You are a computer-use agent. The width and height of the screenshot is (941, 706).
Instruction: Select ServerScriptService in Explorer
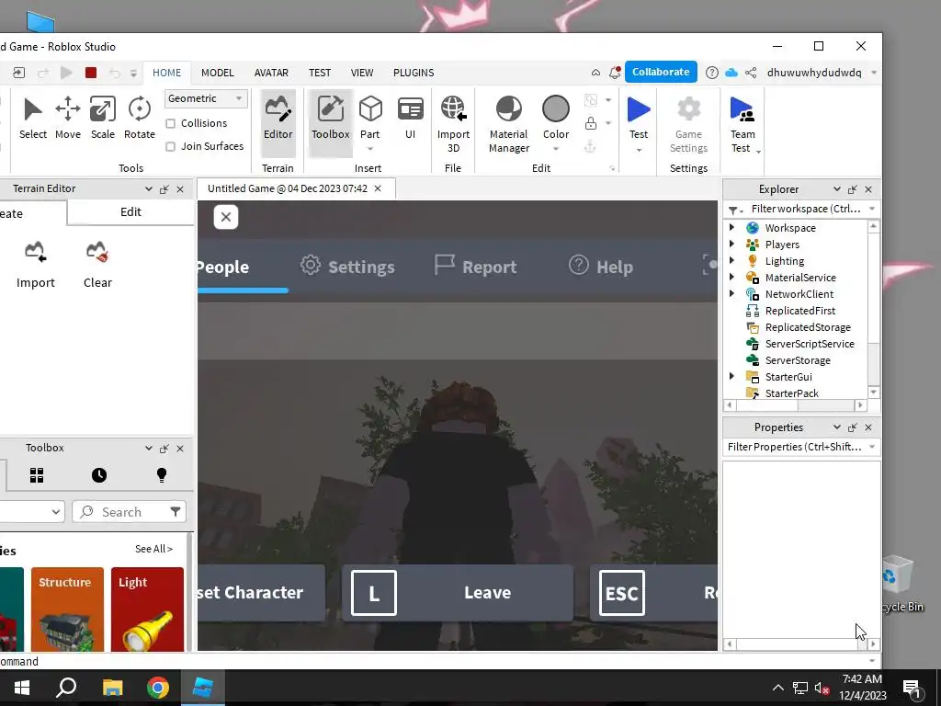(x=810, y=344)
